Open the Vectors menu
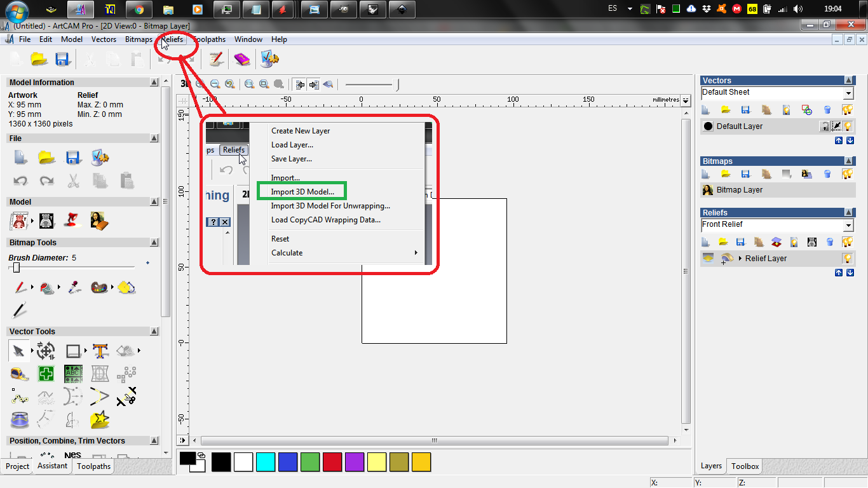868x488 pixels. (x=104, y=39)
